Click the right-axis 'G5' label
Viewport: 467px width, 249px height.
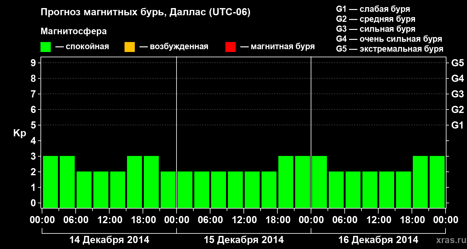pos(457,63)
